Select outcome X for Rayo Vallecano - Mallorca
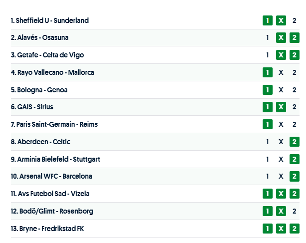Image resolution: width=306 pixels, height=243 pixels. click(281, 72)
